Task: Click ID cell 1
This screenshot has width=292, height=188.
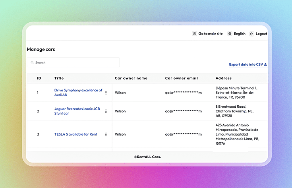Action: (x=38, y=93)
